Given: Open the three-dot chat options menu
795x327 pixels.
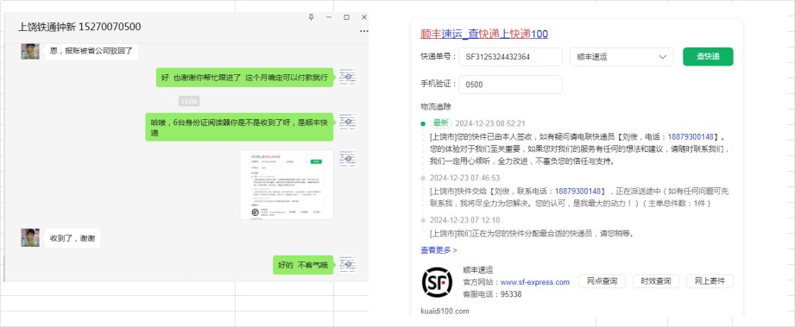Looking at the screenshot, I should point(364,31).
